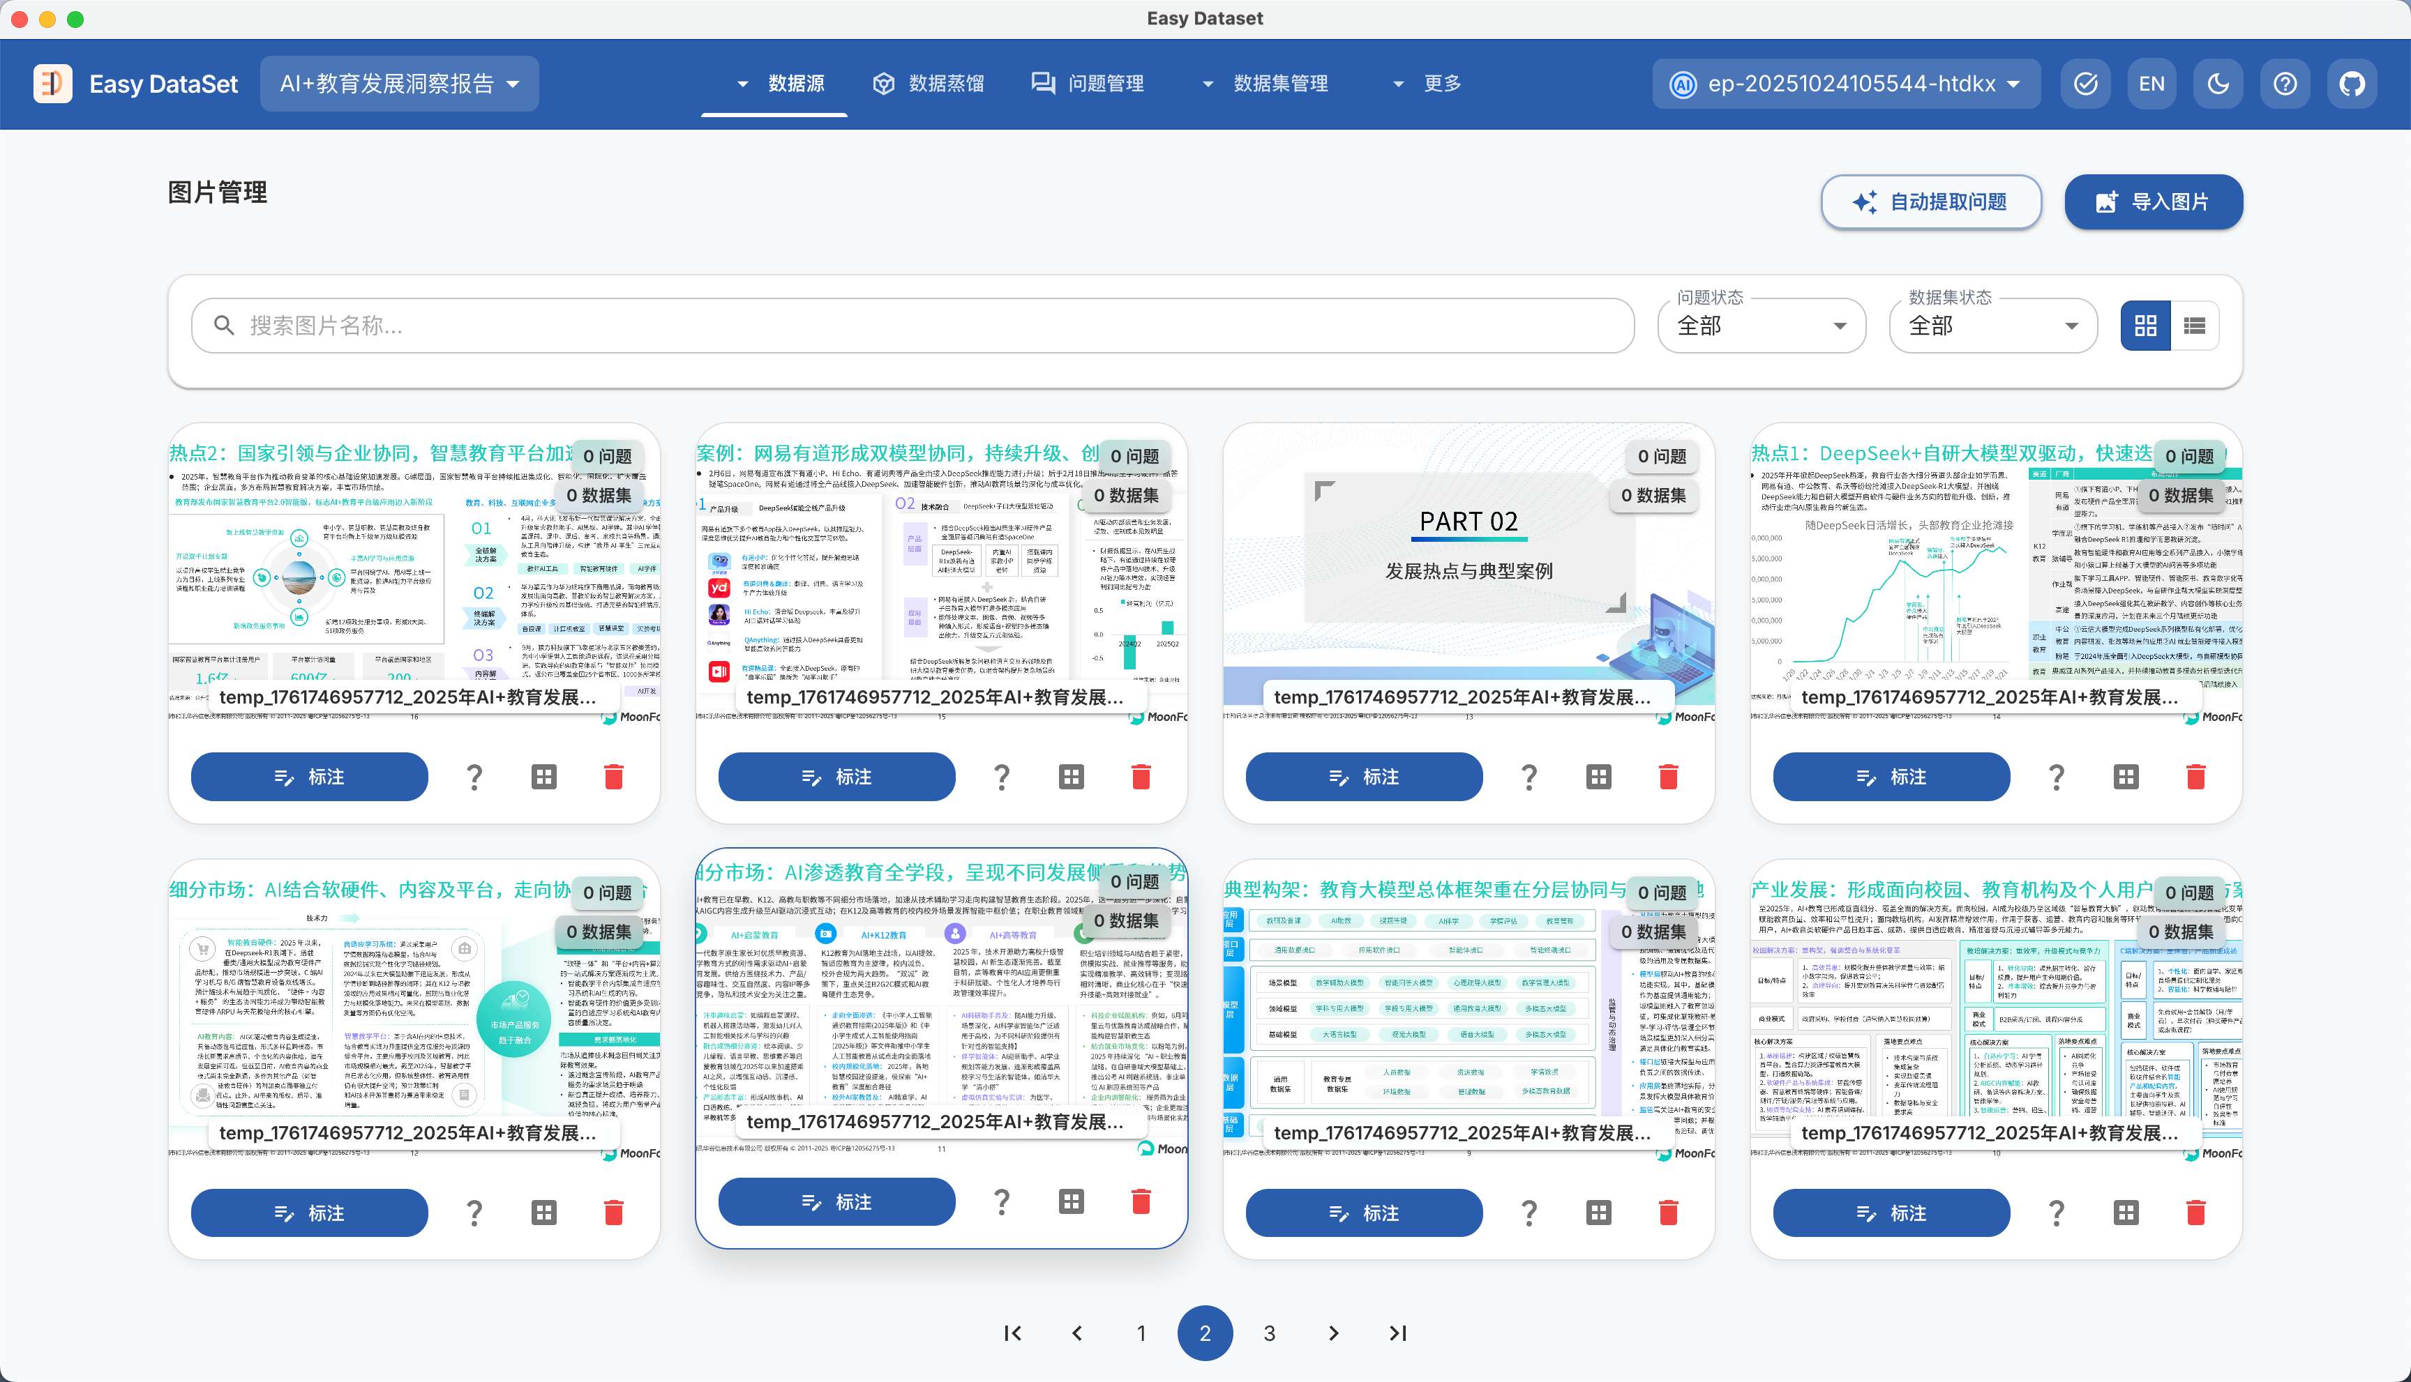The width and height of the screenshot is (2411, 1382).
Task: Click the 搜索图片名称 search field
Action: click(912, 326)
